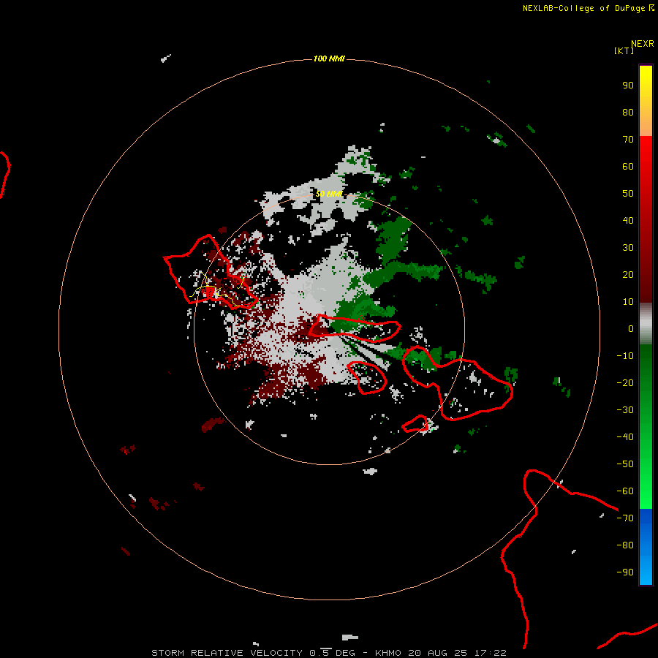Click the 0.5 DEG elevation text in footer
The height and width of the screenshot is (658, 658).
[x=332, y=653]
